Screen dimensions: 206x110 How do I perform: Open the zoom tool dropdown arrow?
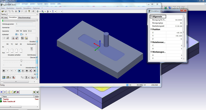click(x=45, y=11)
